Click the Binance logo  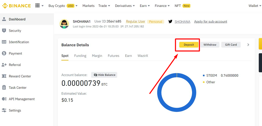(x=16, y=6)
